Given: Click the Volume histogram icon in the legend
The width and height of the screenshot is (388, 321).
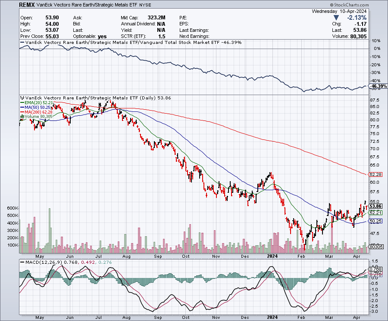Looking at the screenshot, I should (23, 117).
